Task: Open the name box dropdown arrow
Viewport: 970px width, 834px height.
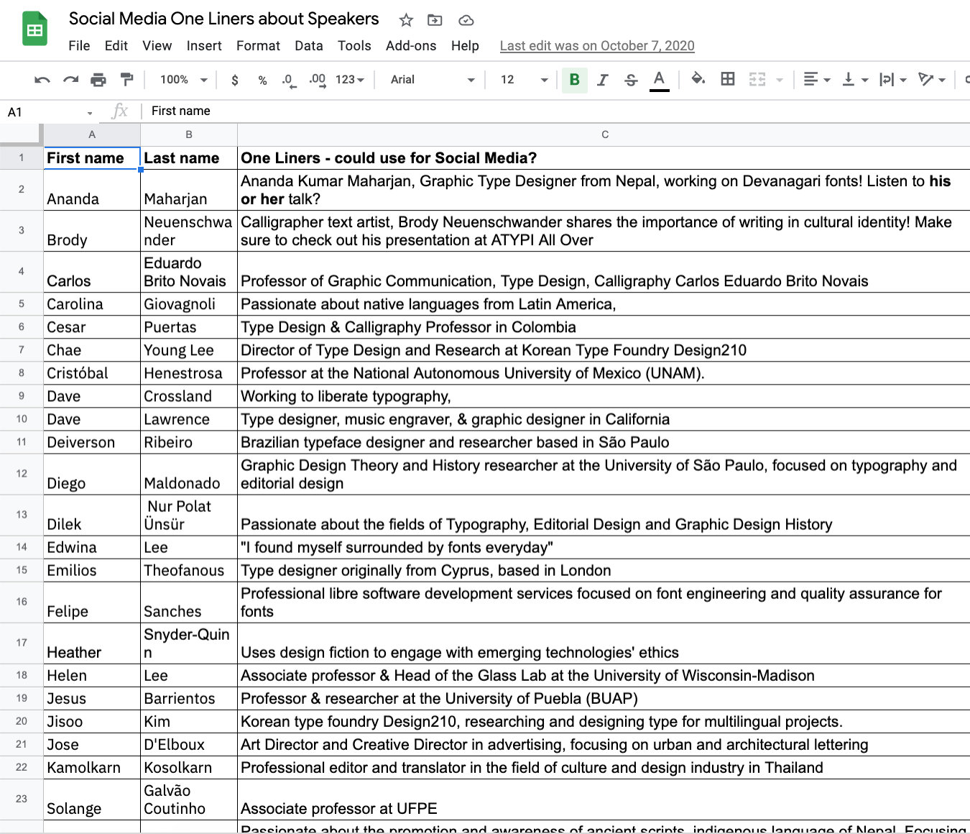Action: click(90, 113)
